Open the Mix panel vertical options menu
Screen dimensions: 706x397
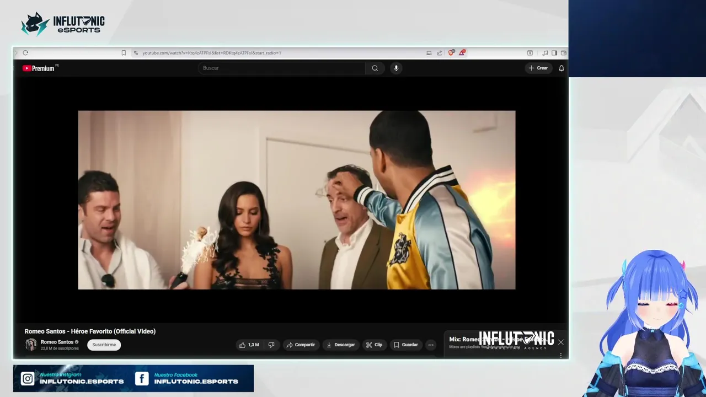(x=561, y=355)
